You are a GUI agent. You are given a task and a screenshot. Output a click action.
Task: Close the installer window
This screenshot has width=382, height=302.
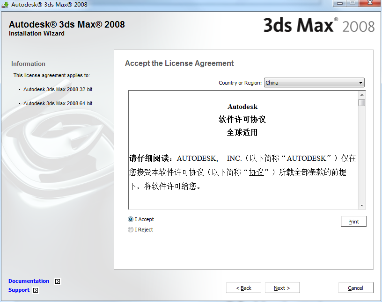pos(370,3)
